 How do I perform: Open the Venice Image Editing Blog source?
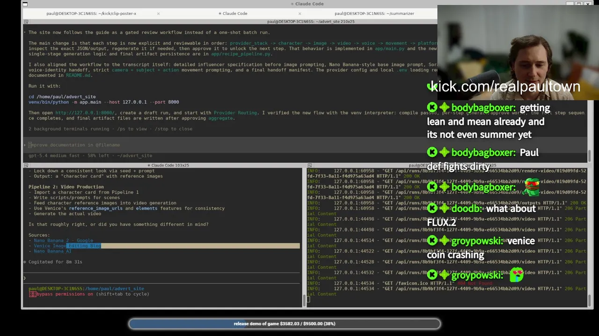(67, 246)
